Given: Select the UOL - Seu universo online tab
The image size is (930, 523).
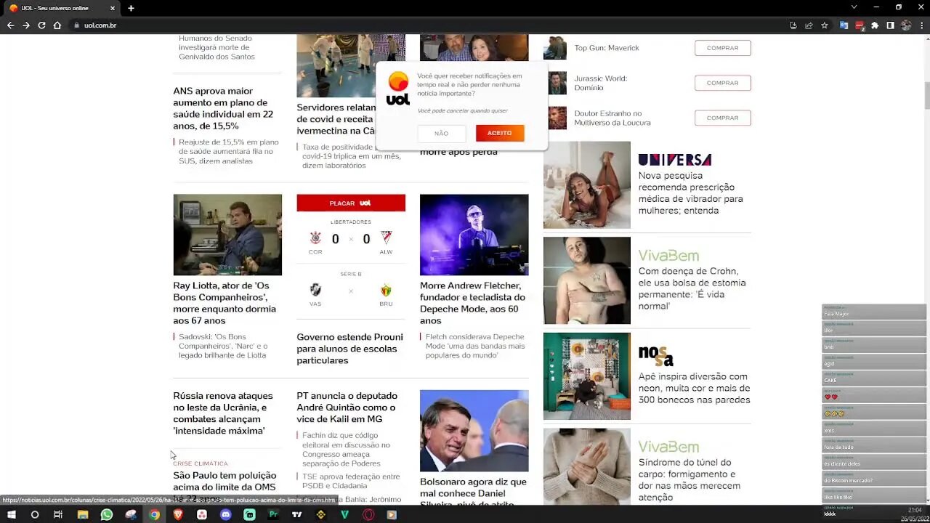Looking at the screenshot, I should coord(61,8).
